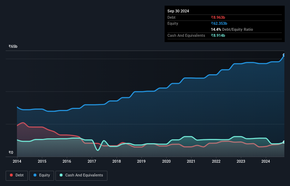Click the Equity line endpoint marker
Image resolution: width=290 pixels, height=186 pixels.
284,55
